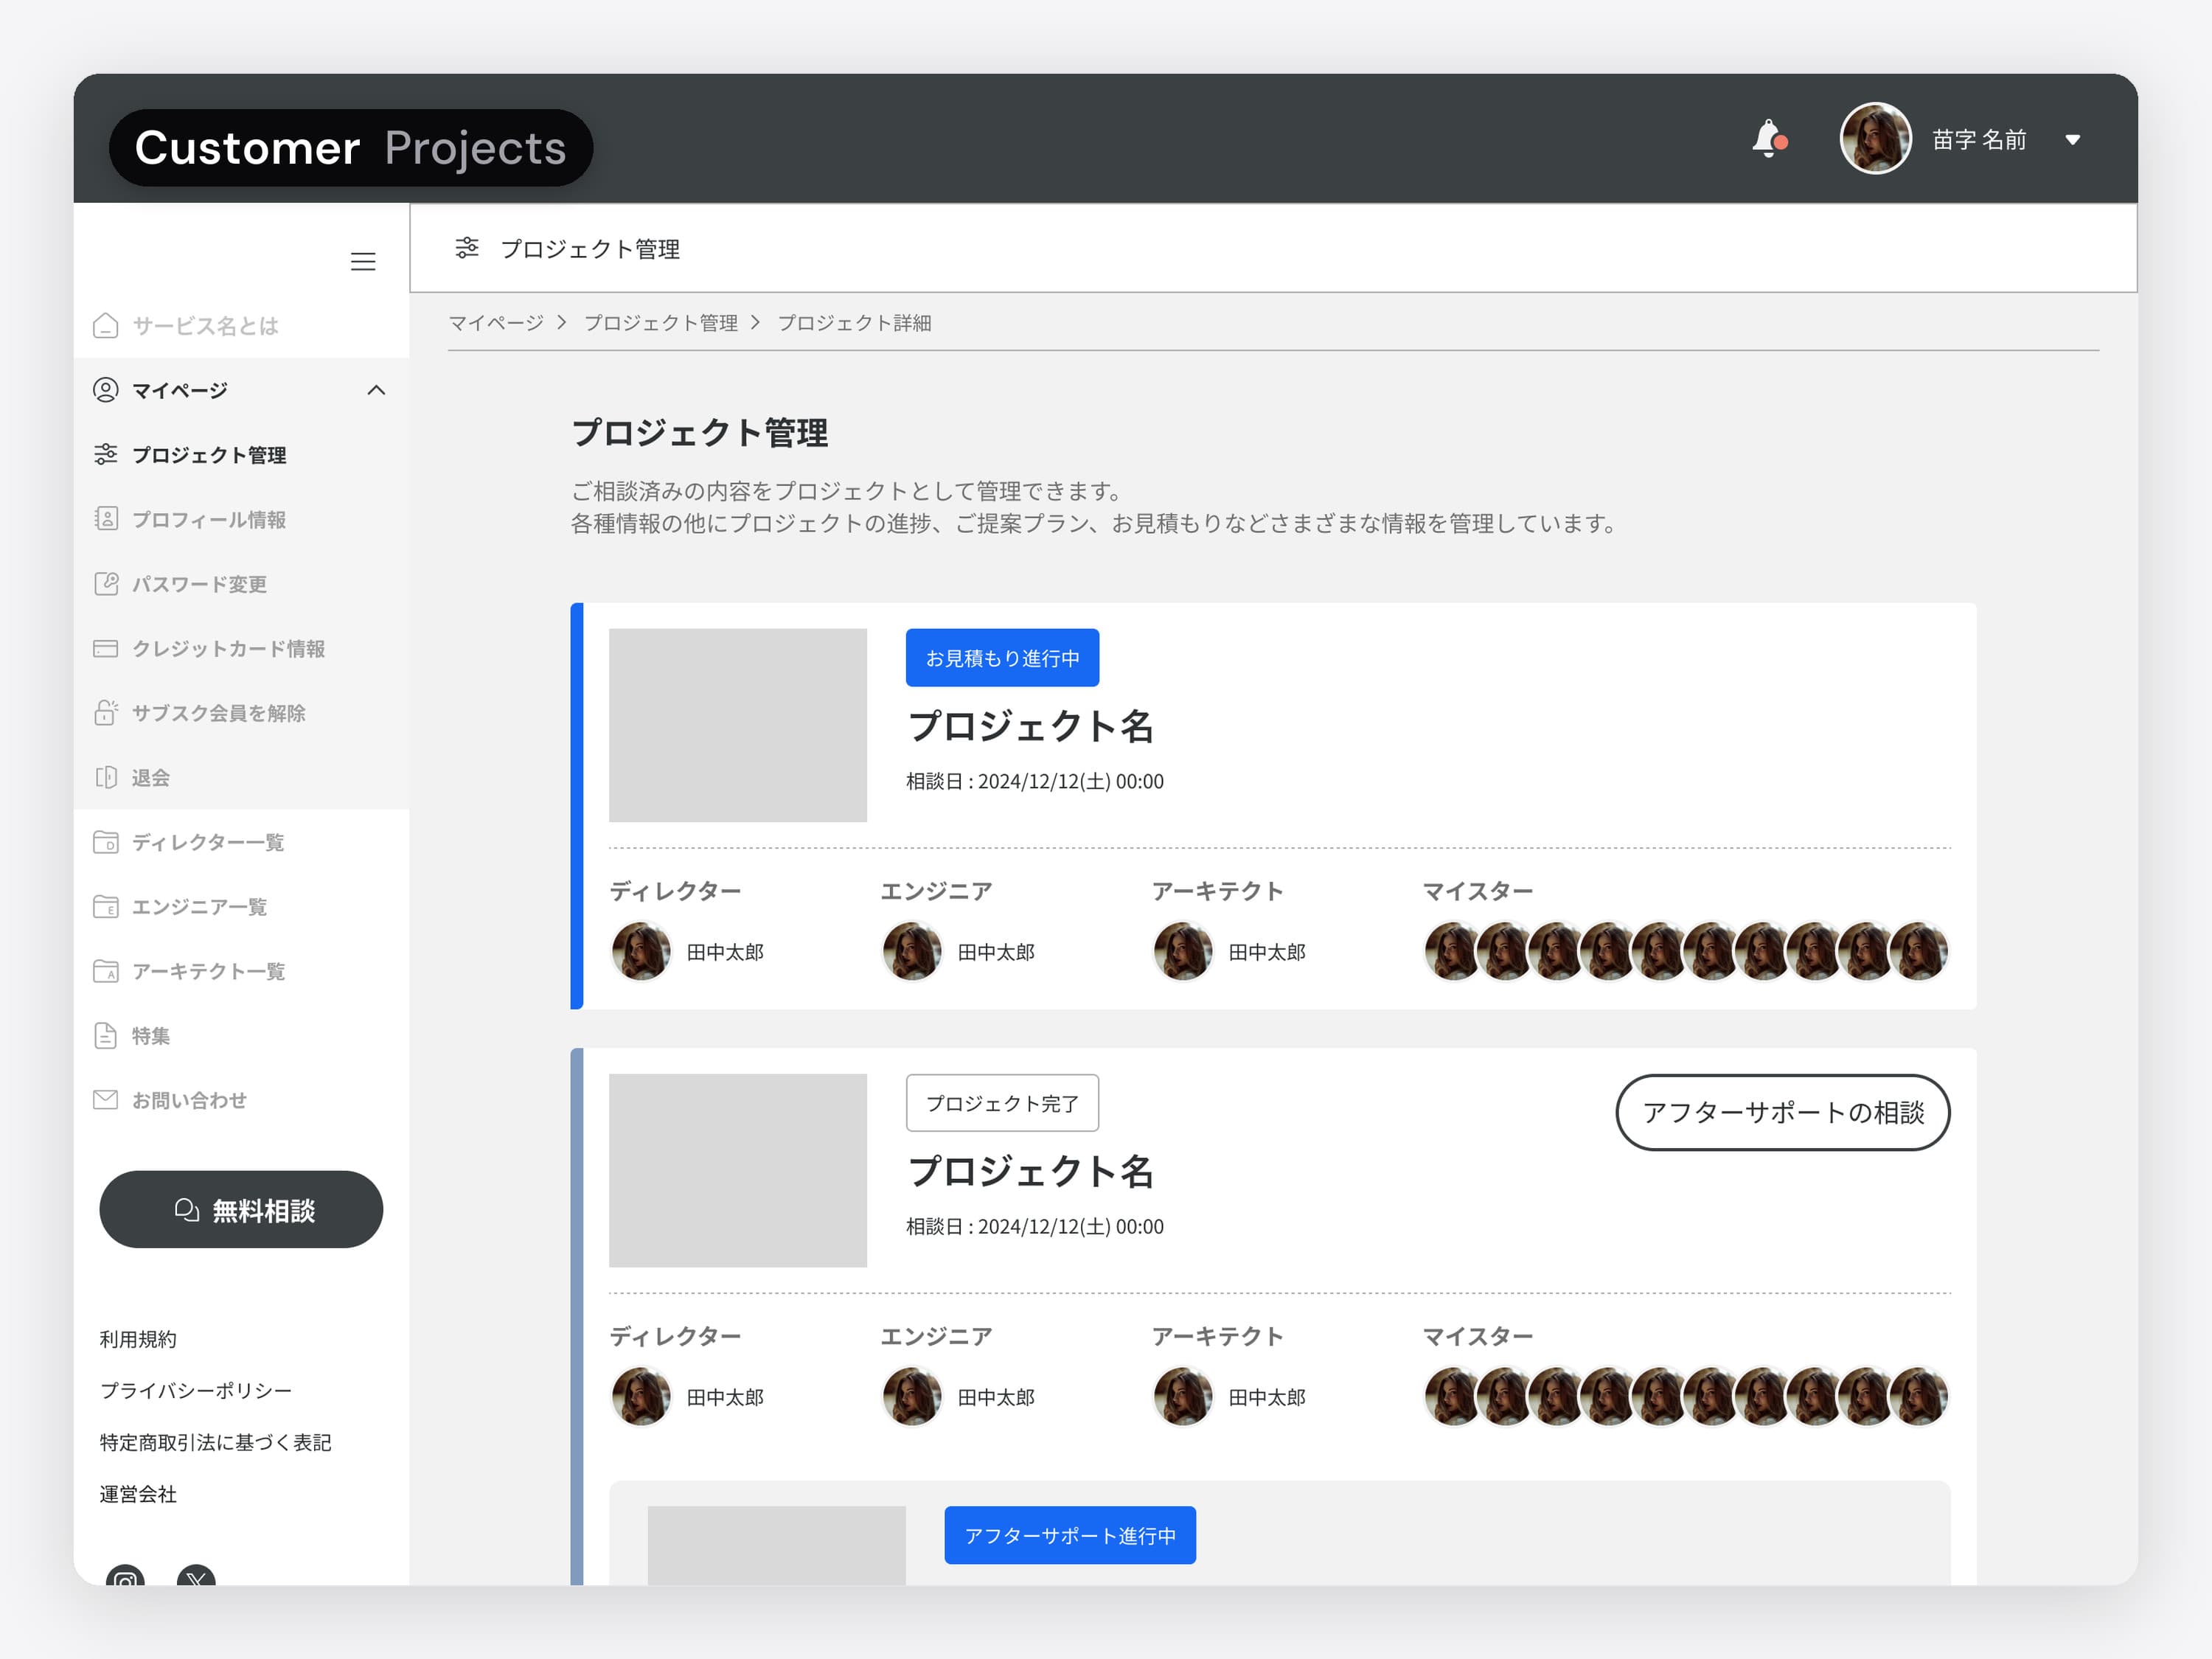2212x1659 pixels.
Task: Open 特集 in the sidebar
Action: tap(241, 1036)
